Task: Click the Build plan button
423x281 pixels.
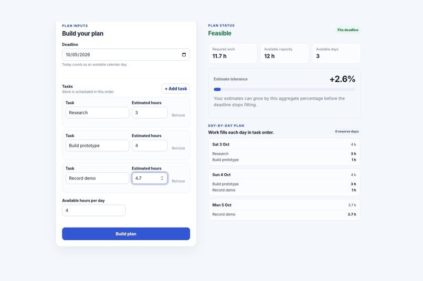Action: pos(126,234)
